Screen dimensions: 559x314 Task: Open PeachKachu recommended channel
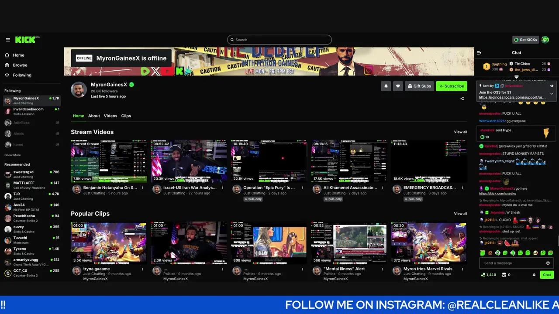[31, 218]
